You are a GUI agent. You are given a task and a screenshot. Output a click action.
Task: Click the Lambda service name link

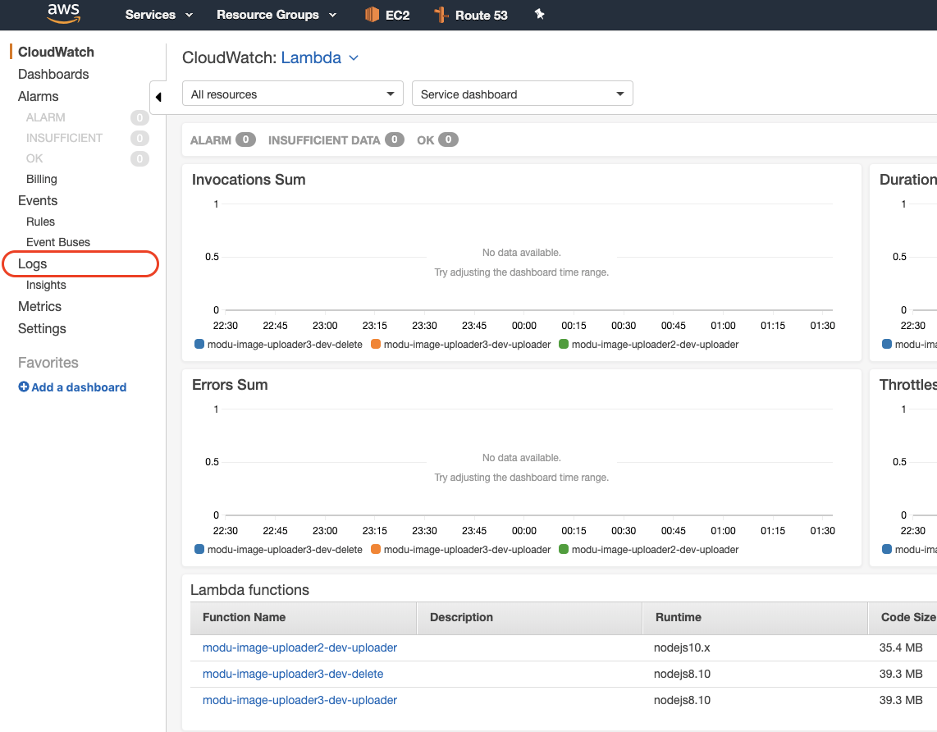pos(311,57)
